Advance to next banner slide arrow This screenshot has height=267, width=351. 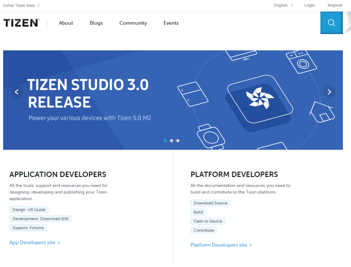(329, 92)
